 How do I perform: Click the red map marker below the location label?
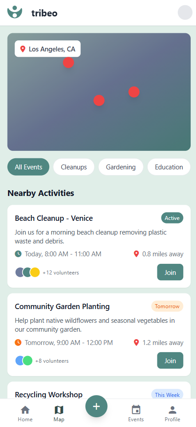coord(68,63)
